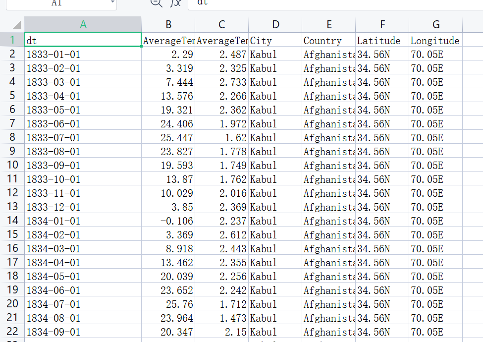Select column D header
Screen dimensions: 483x342
(x=275, y=25)
